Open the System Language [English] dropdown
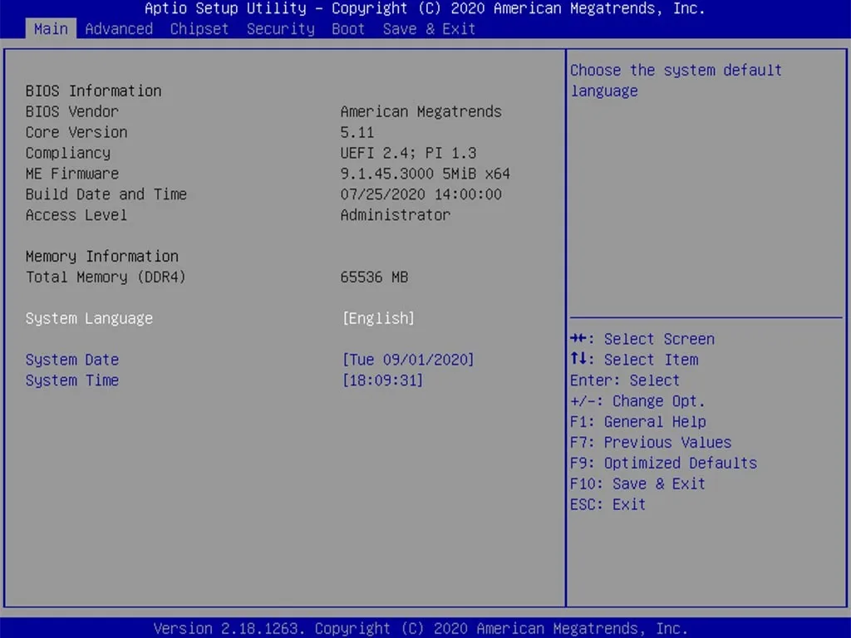The height and width of the screenshot is (638, 851). point(378,318)
